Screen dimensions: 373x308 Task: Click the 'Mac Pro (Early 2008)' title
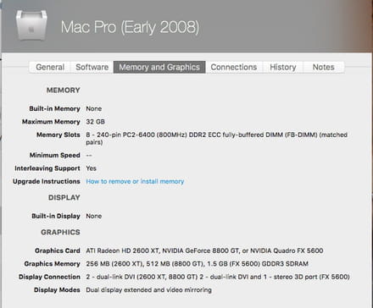point(130,27)
